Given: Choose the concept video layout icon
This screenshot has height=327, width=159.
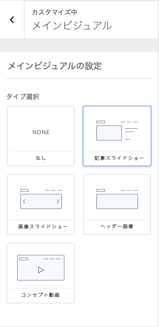Looking at the screenshot, I should [x=41, y=267].
